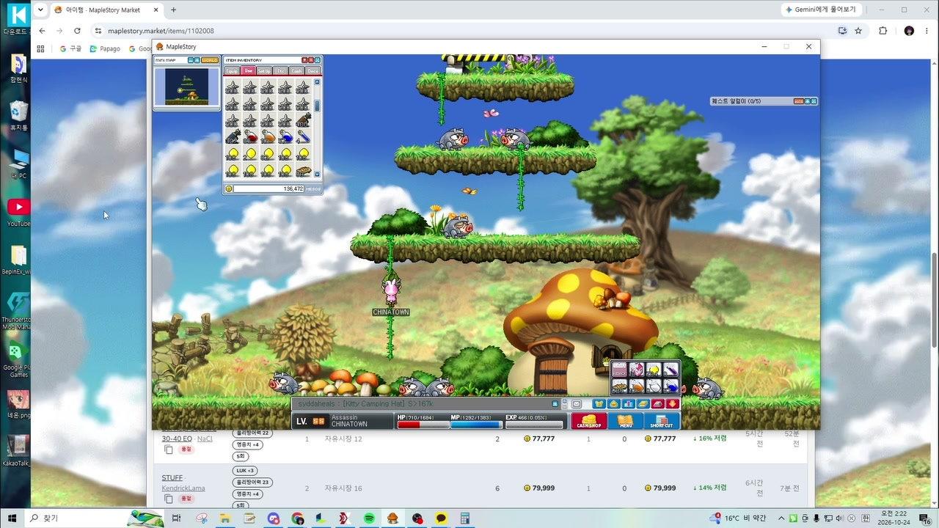Open the Etc inventory tab
This screenshot has width=939, height=528.
(281, 71)
